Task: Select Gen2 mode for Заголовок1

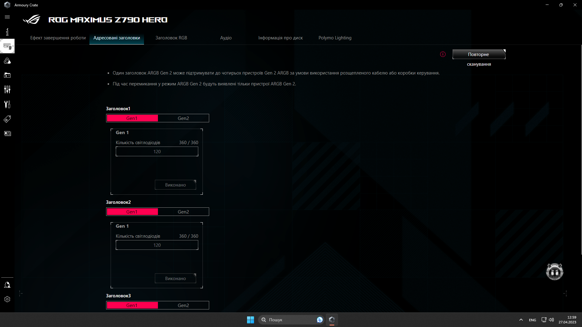Action: coord(183,118)
